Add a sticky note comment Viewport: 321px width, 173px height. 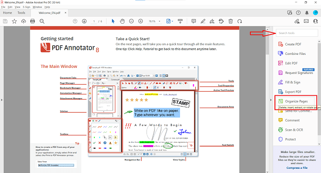194,21
